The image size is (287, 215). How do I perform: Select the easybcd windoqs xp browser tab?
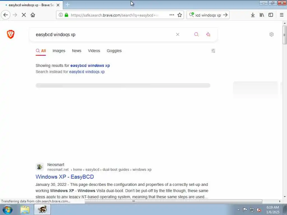(31, 5)
